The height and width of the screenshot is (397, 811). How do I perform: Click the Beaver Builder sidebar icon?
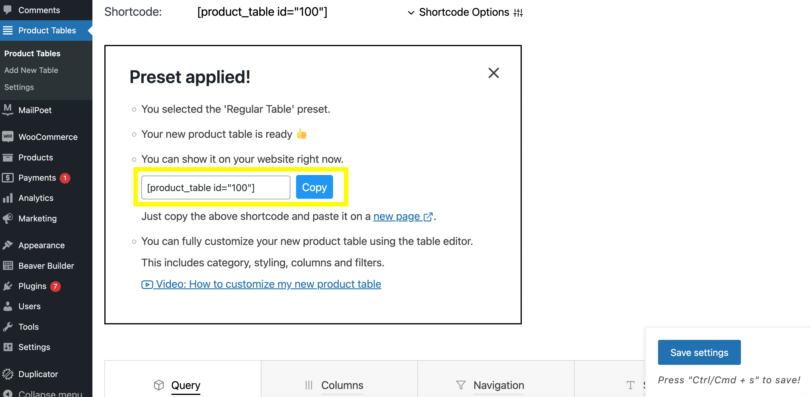pos(8,266)
